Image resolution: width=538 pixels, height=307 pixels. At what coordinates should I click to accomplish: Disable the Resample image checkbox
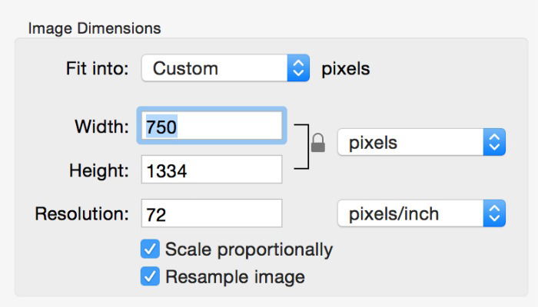[150, 276]
